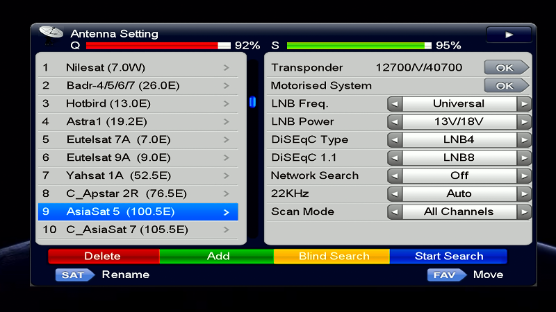Click Transponder value 12700/V/40700
Screen dimensions: 556x312
point(419,67)
